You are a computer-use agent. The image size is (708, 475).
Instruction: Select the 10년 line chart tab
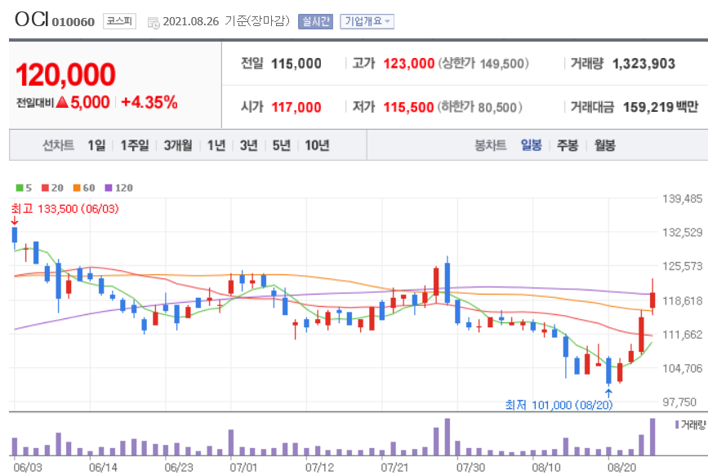pos(317,145)
